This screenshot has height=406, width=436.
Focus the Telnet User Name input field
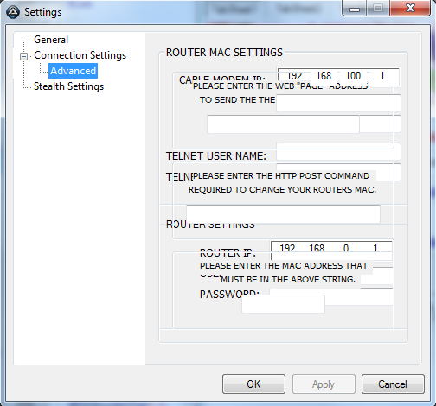click(x=338, y=151)
